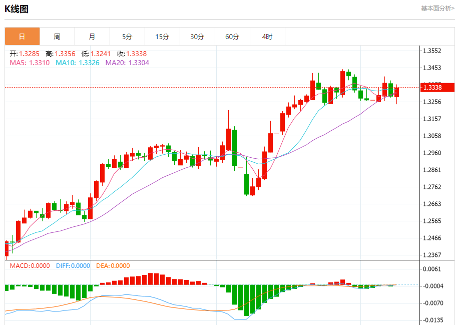Click the closing price 收:1.3338 readout
Image resolution: width=457 pixels, height=325 pixels.
(132, 54)
